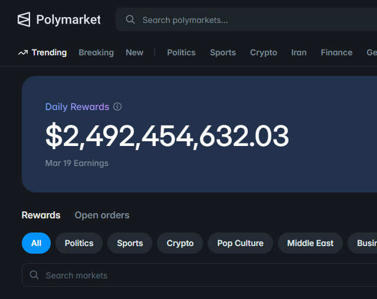Go to Sports in top navigation
The image size is (377, 299).
coord(223,52)
